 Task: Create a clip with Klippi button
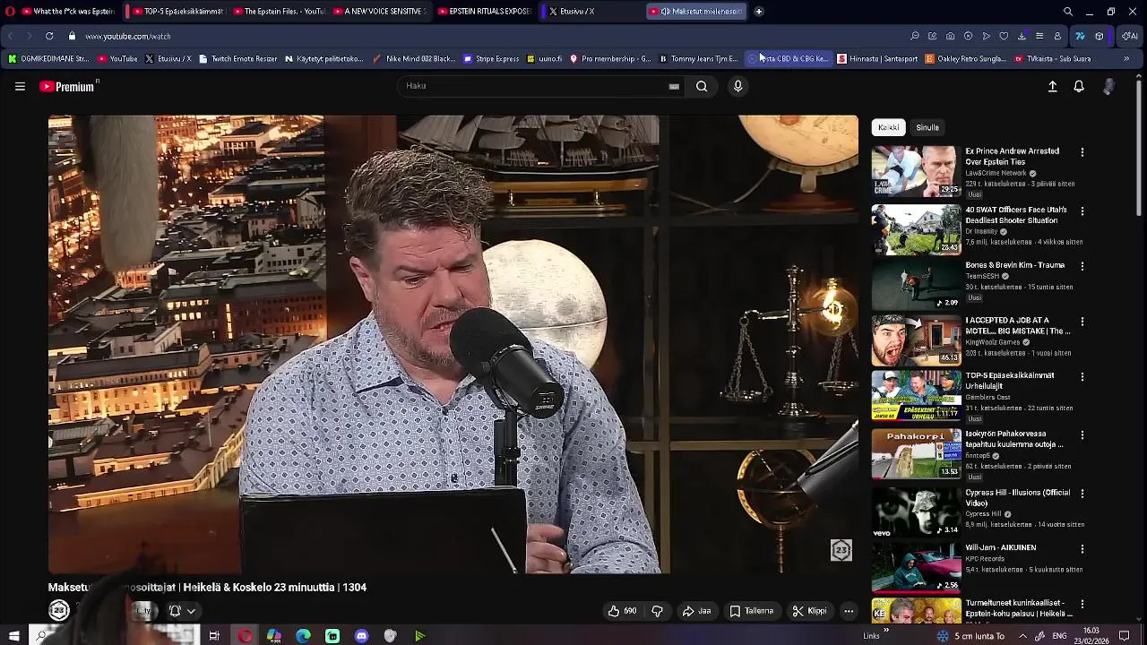(x=809, y=611)
